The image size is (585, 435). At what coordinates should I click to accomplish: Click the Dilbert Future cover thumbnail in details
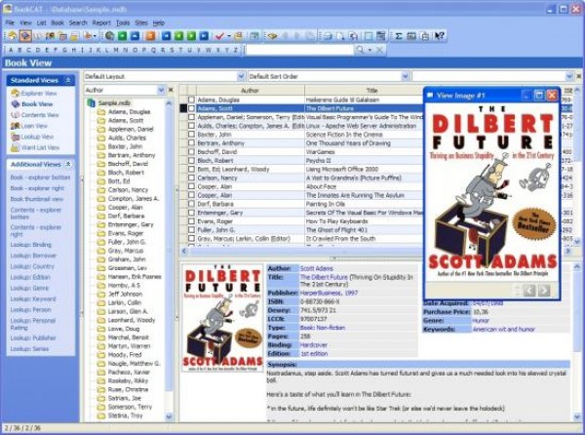pyautogui.click(x=222, y=314)
